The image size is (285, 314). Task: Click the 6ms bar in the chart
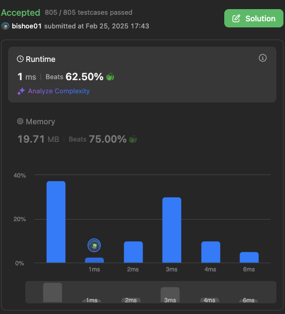[x=249, y=257]
